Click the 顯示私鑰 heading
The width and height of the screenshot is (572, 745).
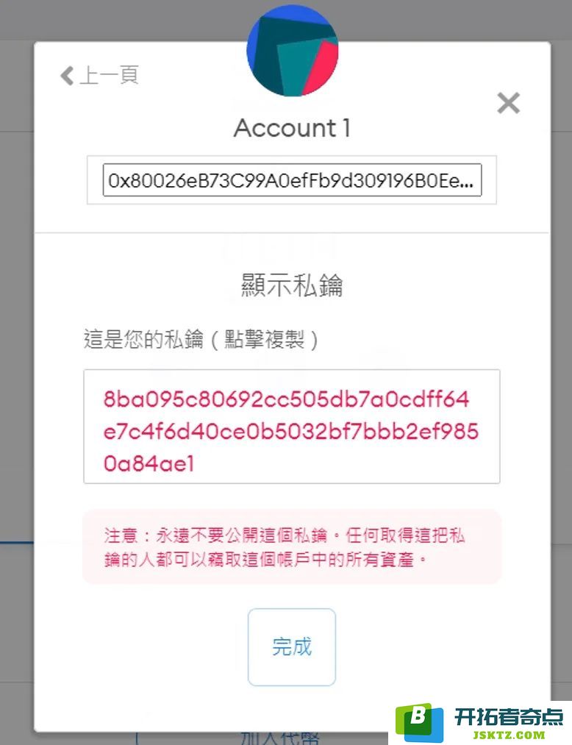pos(292,285)
